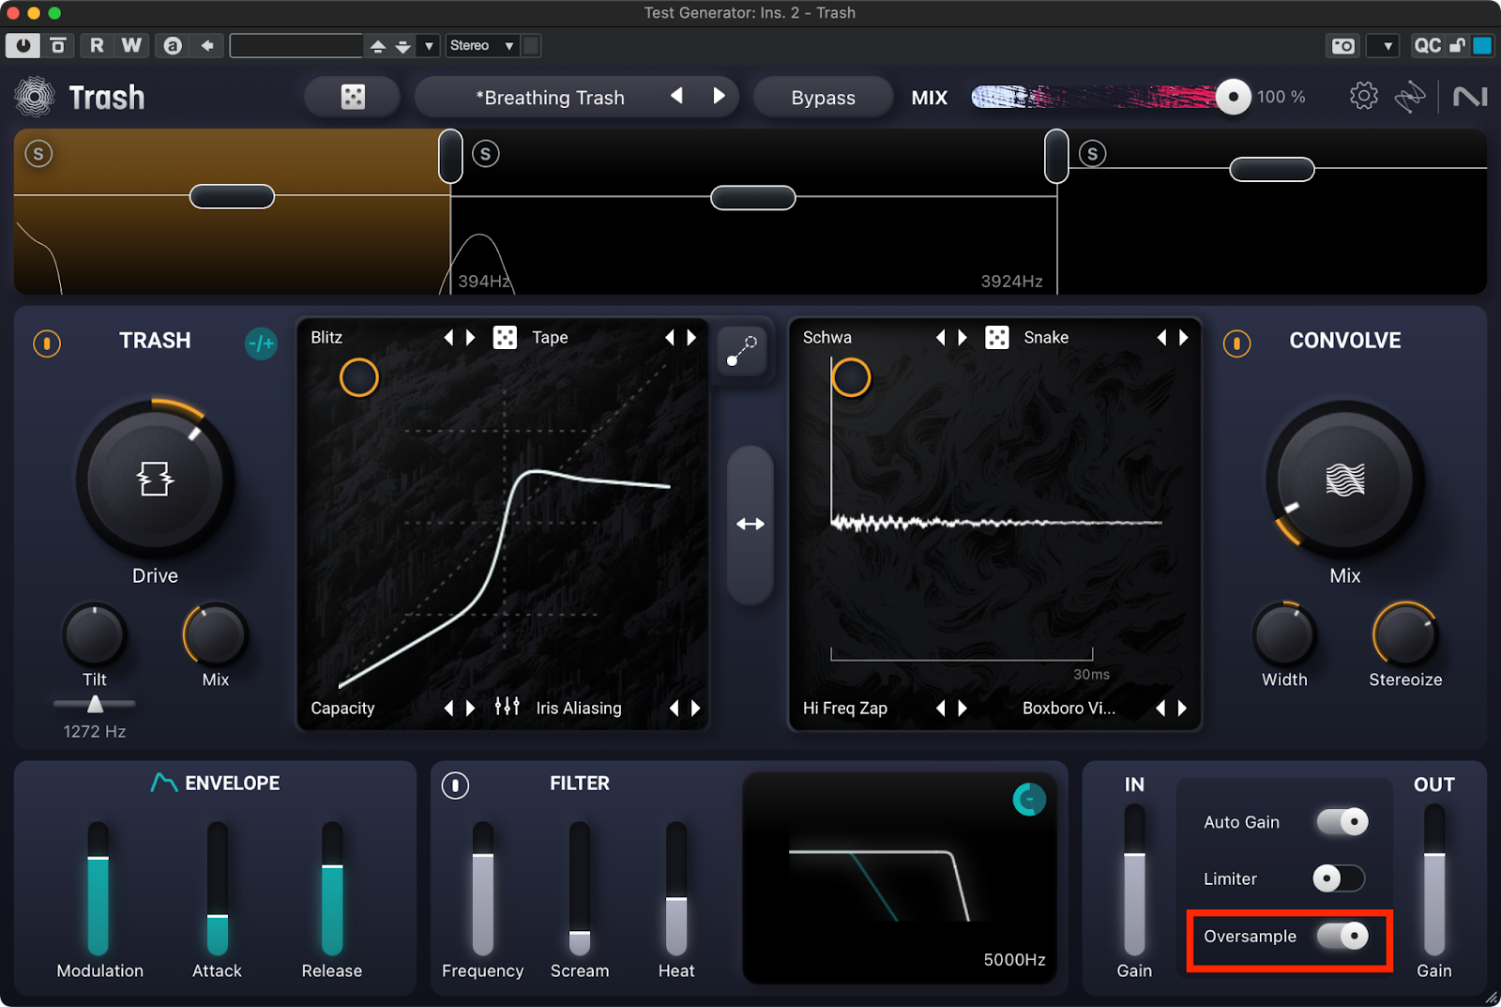Click the Width knob
Screen dimensions: 1501x1007
(x=1284, y=634)
